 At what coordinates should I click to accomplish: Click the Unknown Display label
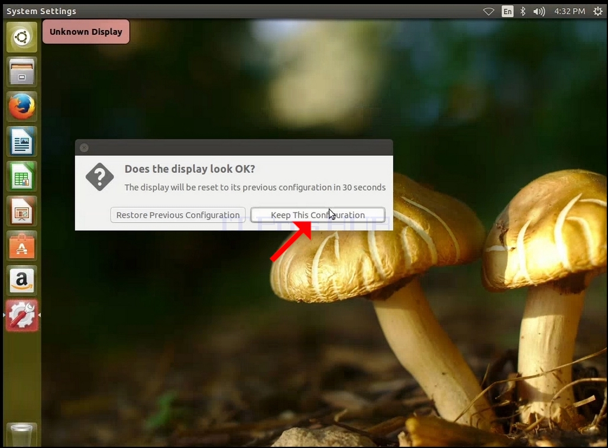(86, 32)
